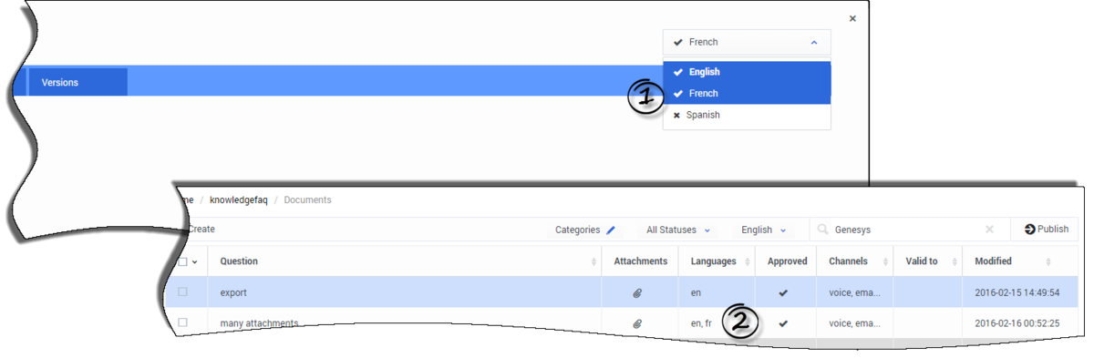Open the English language filter dropdown
The width and height of the screenshot is (1094, 358).
pos(764,230)
